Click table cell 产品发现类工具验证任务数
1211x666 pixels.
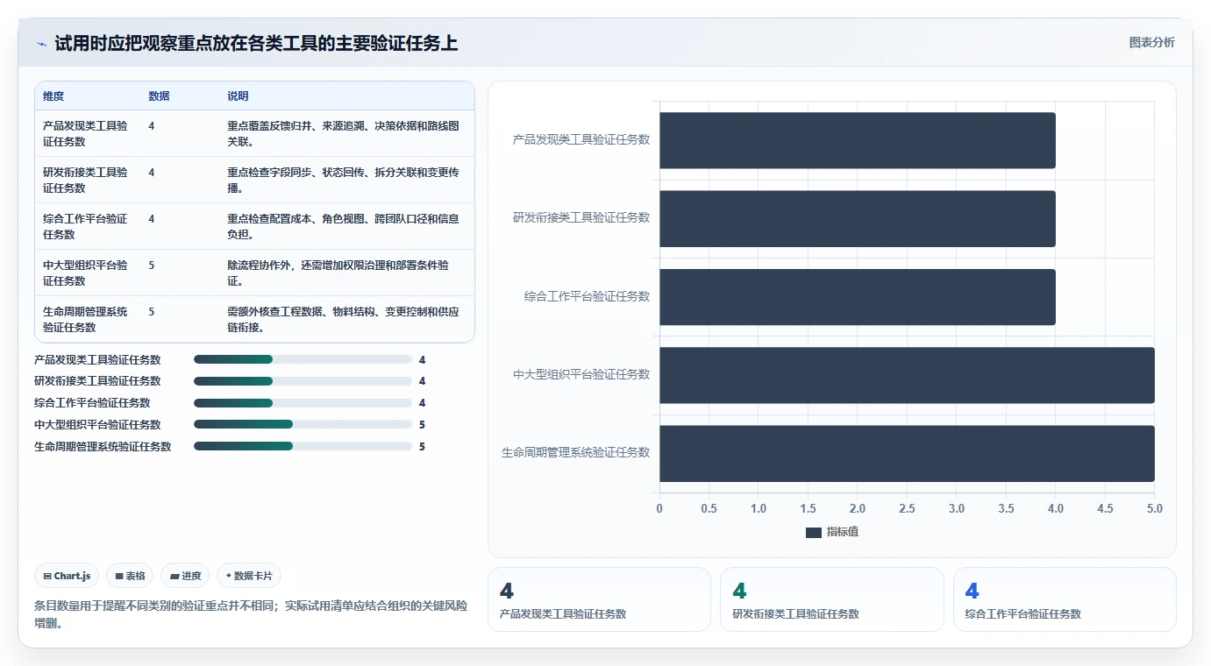click(87, 133)
